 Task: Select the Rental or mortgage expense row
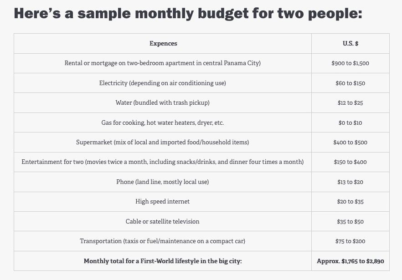163,63
